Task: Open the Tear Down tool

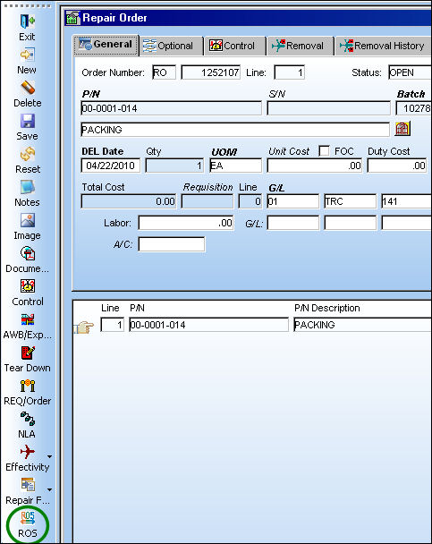Action: tap(27, 353)
